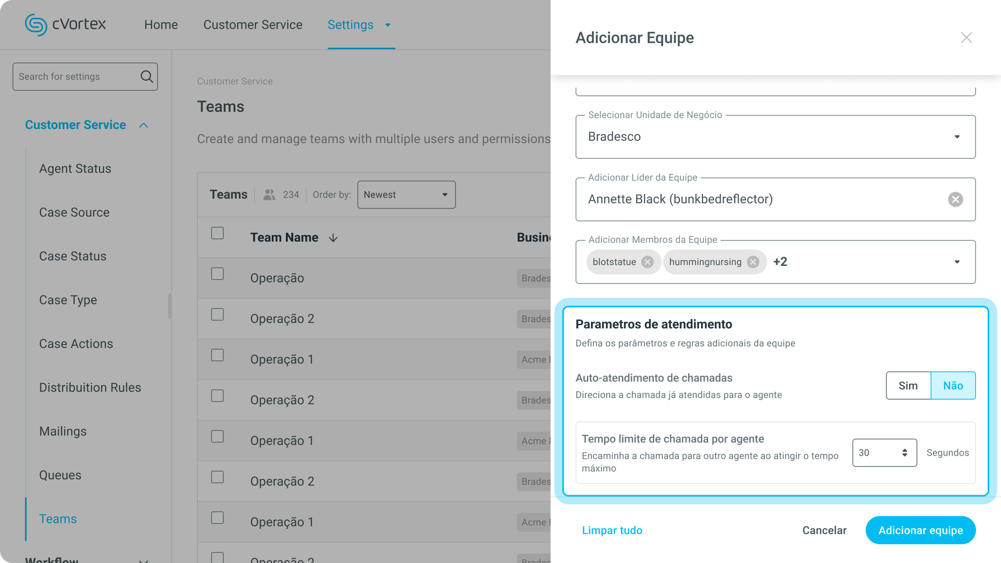Open the Newest order-by dropdown

406,194
